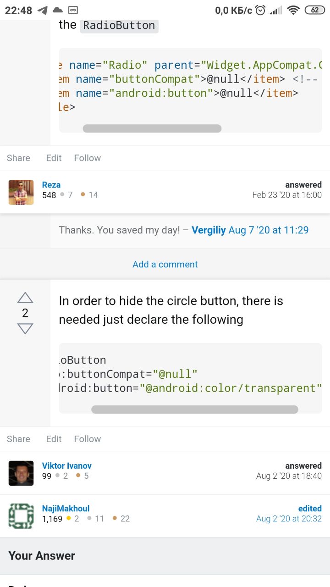Viewport: 330px width, 587px height.
Task: Click the RadioButton XML code scrollbar
Action: pos(195,410)
